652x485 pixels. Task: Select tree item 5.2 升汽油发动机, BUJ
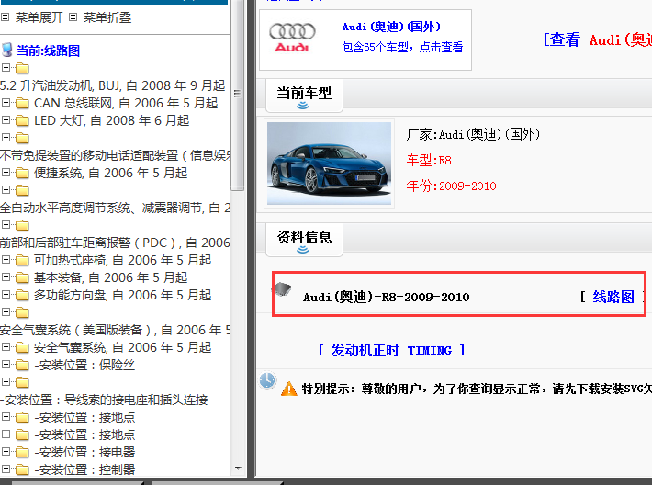(x=112, y=85)
